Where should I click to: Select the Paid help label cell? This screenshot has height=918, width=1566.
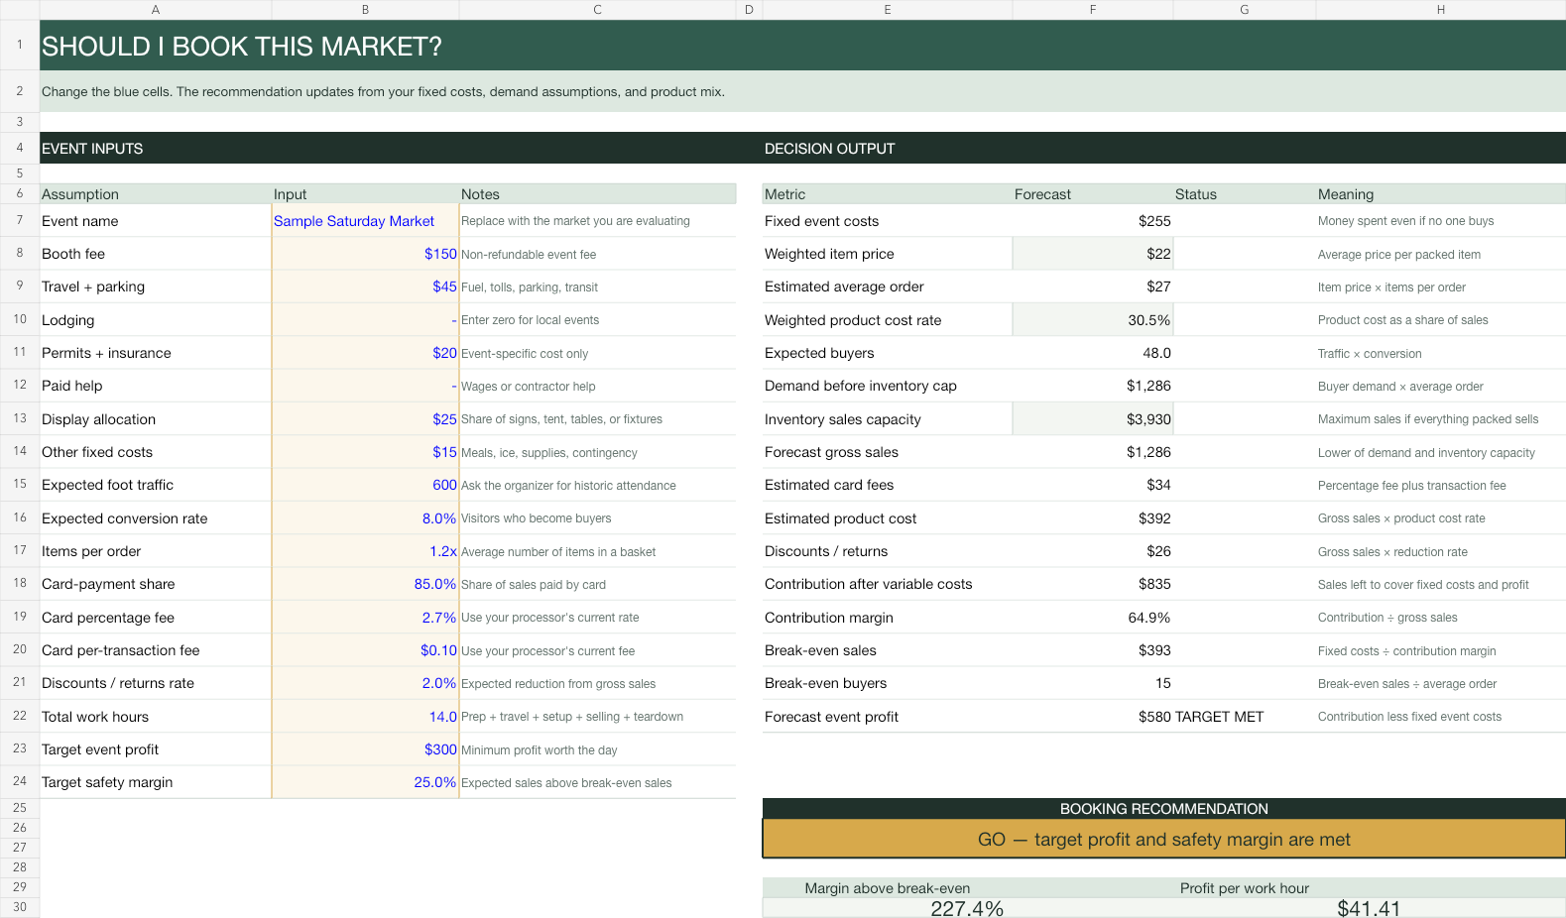click(156, 386)
